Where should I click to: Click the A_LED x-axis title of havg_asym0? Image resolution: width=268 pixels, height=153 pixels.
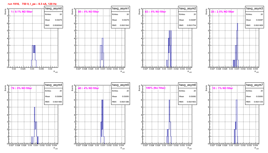[x=56, y=72]
